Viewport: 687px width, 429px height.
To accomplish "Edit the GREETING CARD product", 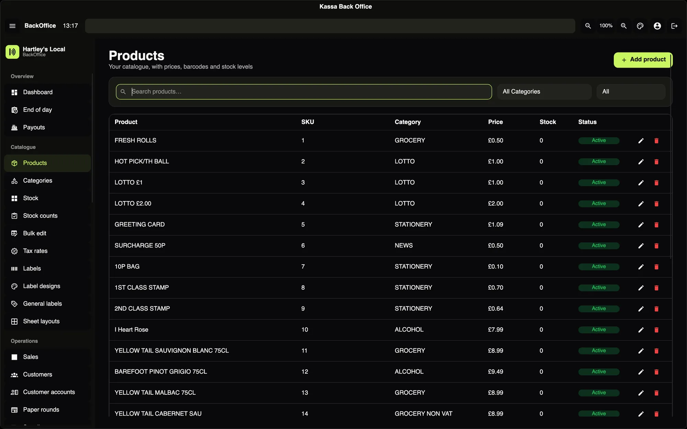I will (x=641, y=225).
